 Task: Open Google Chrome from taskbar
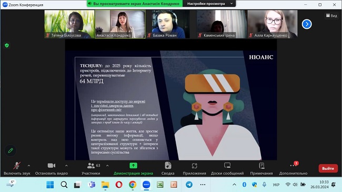click(133, 185)
